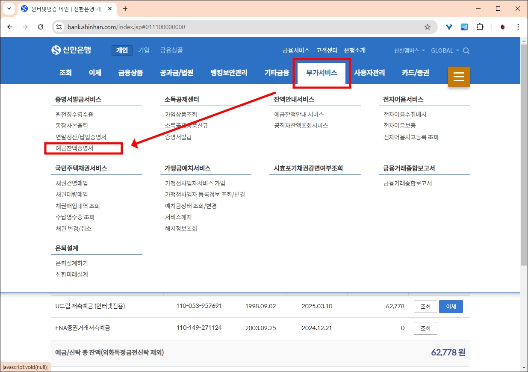Click 채권매입내역 조회 link

(77, 206)
